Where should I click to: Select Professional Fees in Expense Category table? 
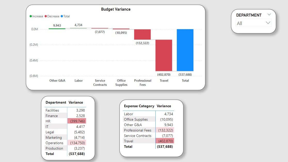pos(148,130)
